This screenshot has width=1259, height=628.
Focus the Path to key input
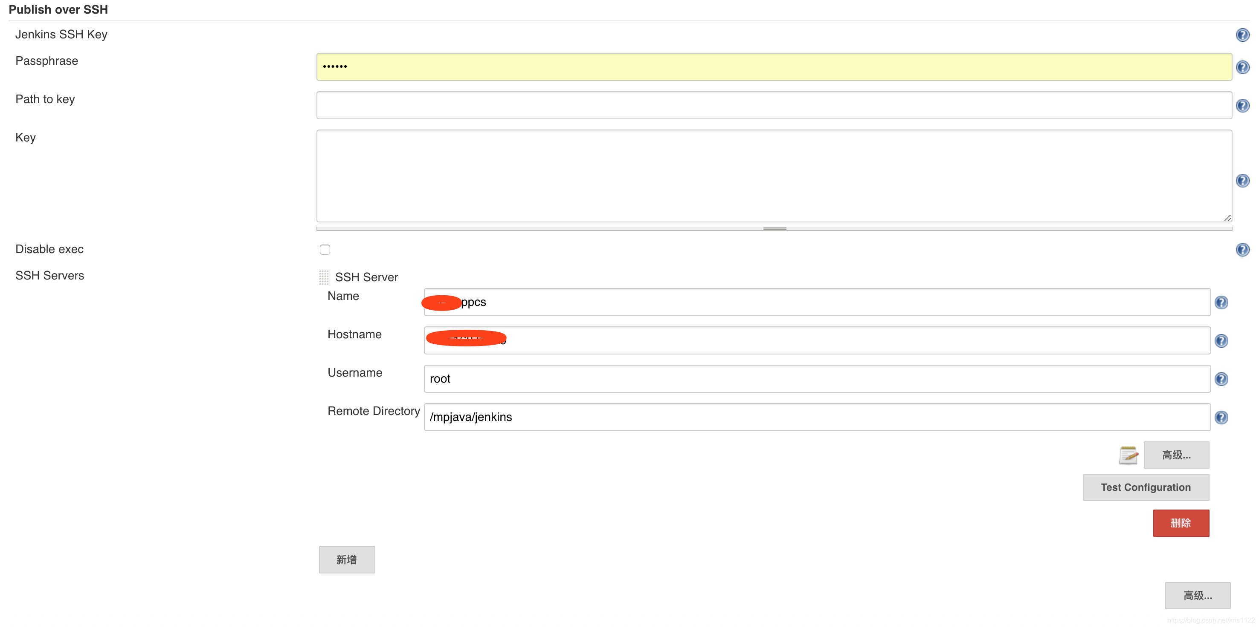(x=774, y=106)
